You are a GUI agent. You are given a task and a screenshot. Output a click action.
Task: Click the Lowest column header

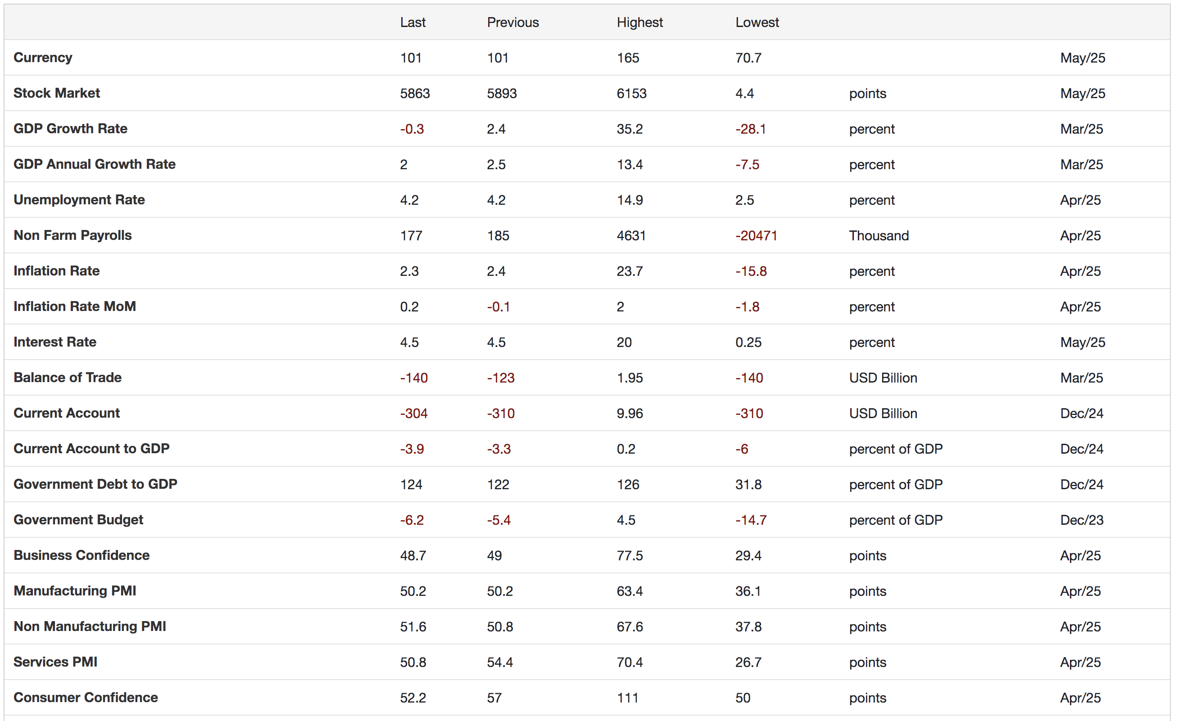[x=757, y=23]
